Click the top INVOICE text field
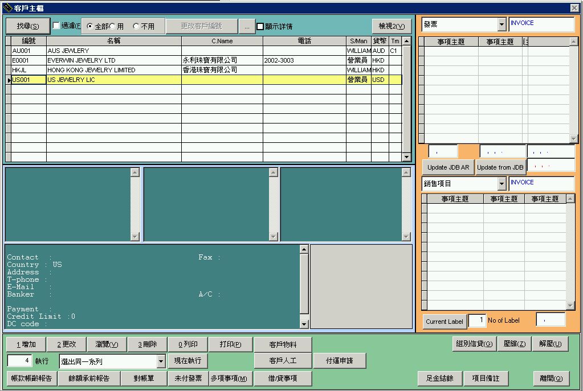 [541, 24]
